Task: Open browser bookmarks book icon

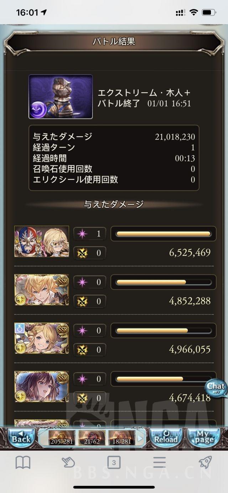Action: click(x=23, y=462)
